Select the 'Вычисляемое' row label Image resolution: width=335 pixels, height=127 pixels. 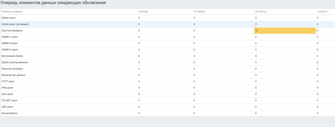coord(10,113)
